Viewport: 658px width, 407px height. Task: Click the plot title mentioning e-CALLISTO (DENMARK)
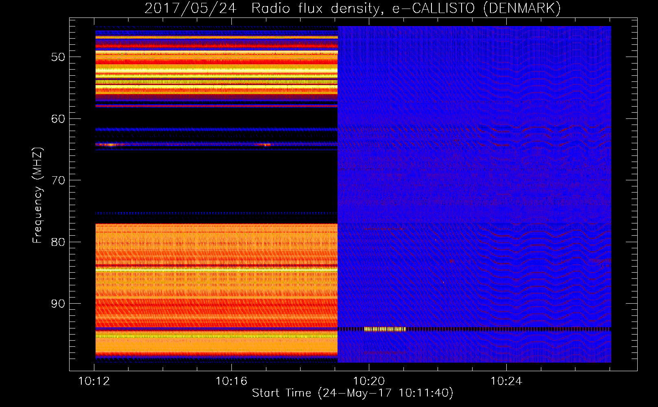353,8
